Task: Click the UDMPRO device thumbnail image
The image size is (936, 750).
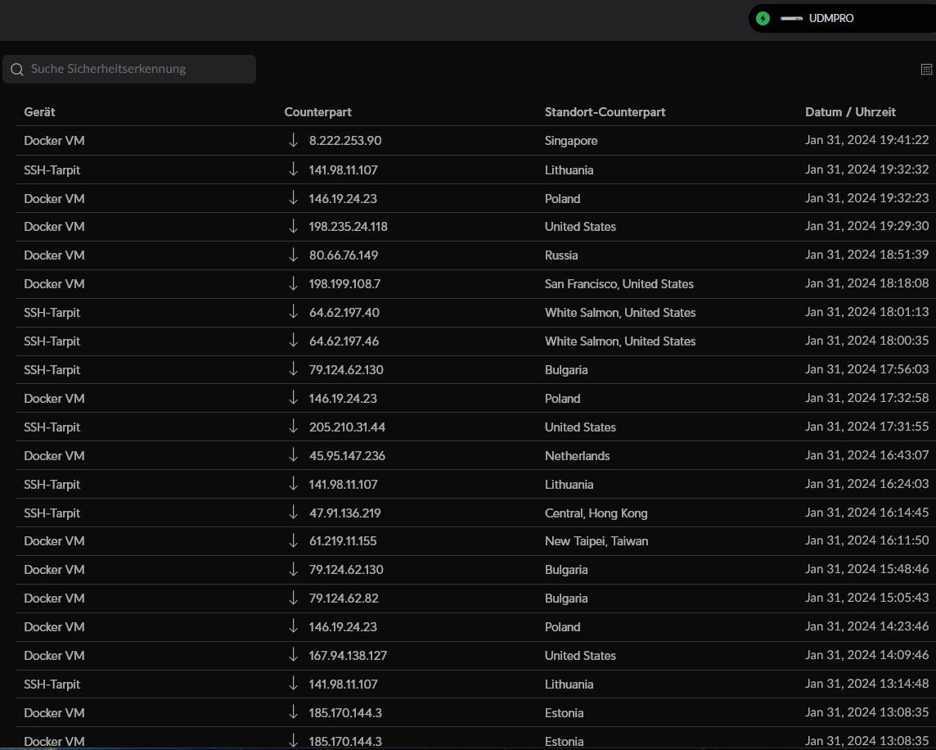Action: coord(791,18)
